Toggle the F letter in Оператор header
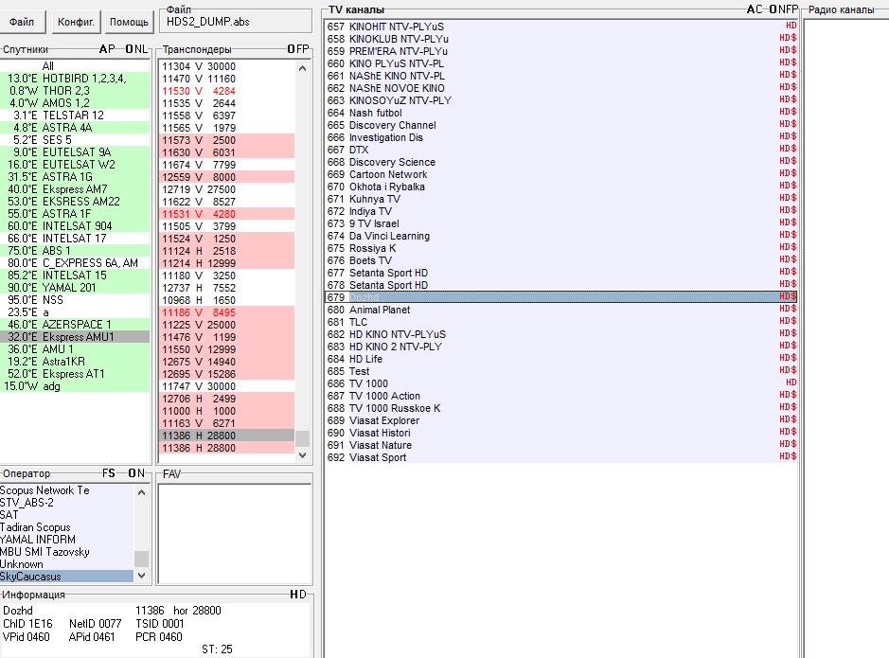The height and width of the screenshot is (658, 889). coord(105,473)
